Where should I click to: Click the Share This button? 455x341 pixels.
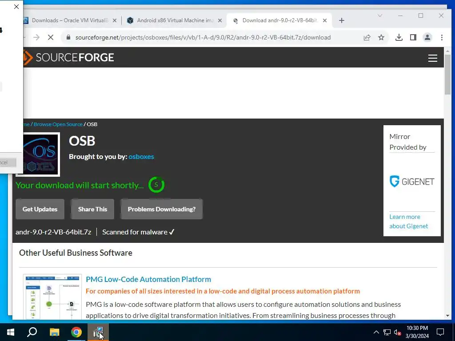[92, 209]
